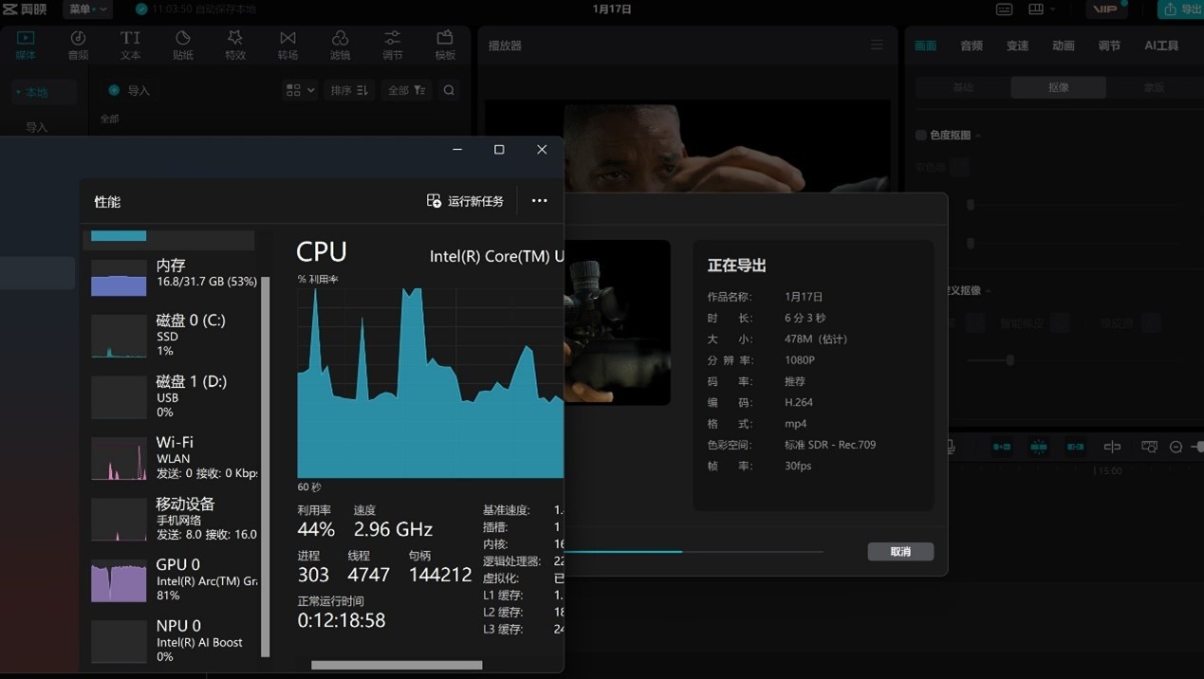Open the 媒体 media panel
The width and height of the screenshot is (1204, 679).
[26, 45]
